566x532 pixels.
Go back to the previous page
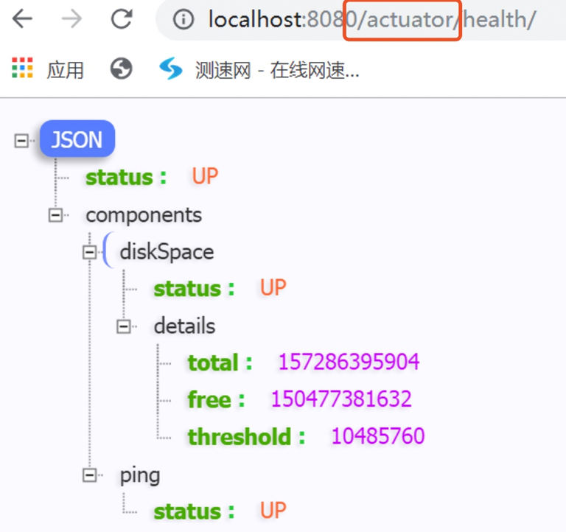[22, 18]
